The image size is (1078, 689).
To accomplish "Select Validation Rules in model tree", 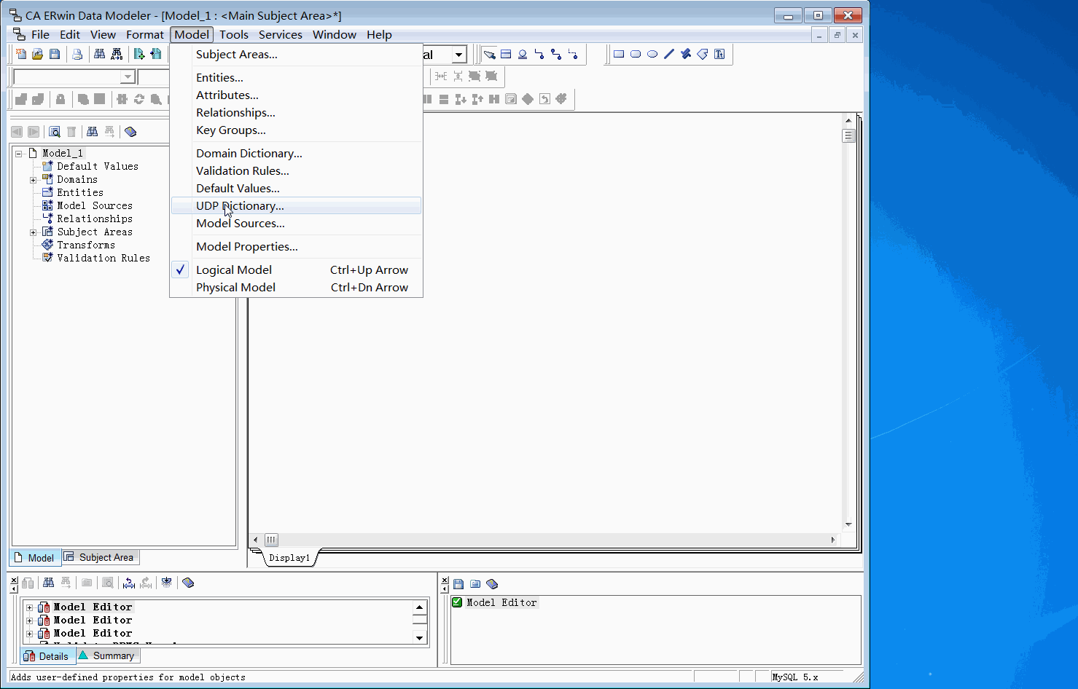I will click(x=103, y=259).
